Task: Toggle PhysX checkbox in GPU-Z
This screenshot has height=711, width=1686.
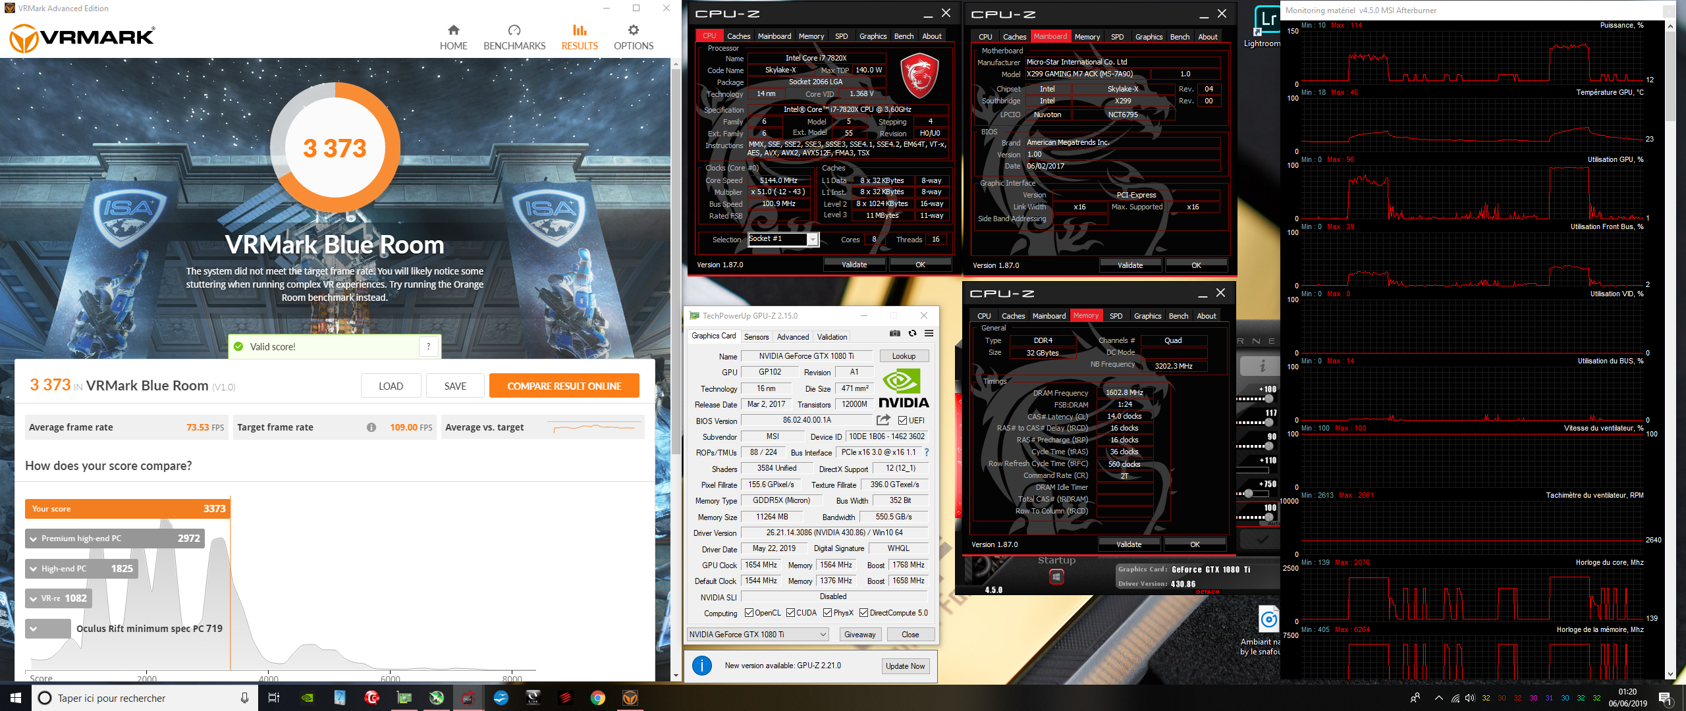Action: click(x=827, y=613)
